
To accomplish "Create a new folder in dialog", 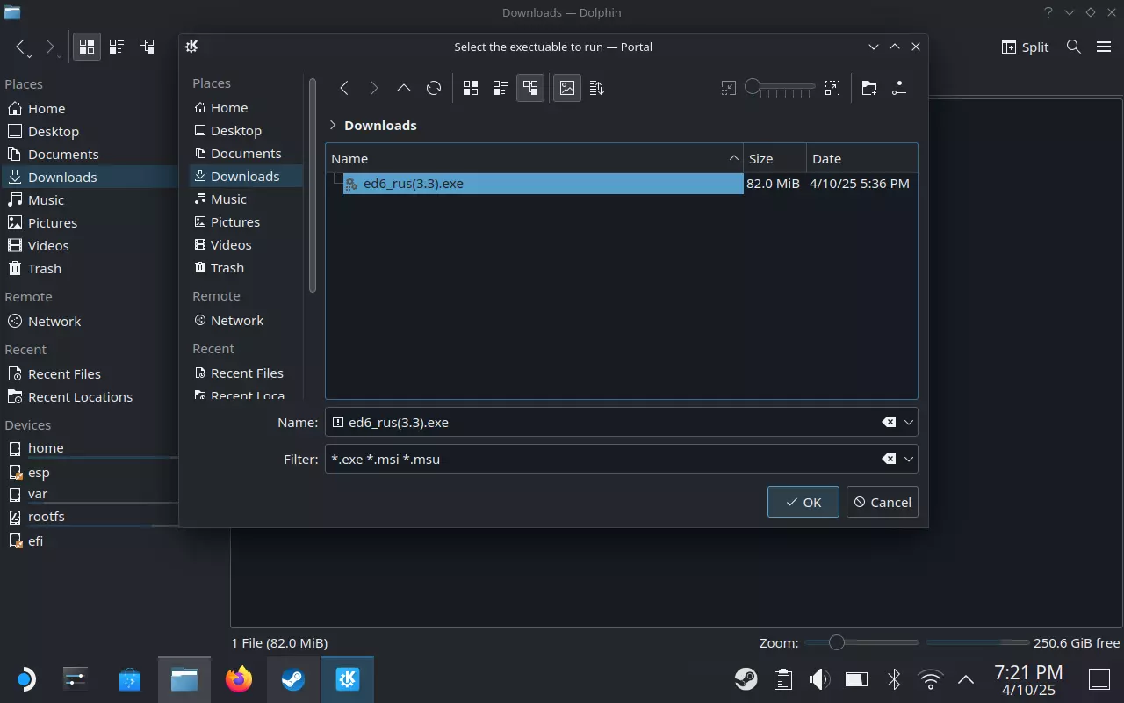I will click(x=868, y=88).
